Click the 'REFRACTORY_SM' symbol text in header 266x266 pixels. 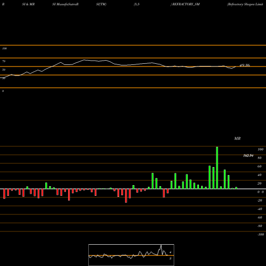point(186,4)
